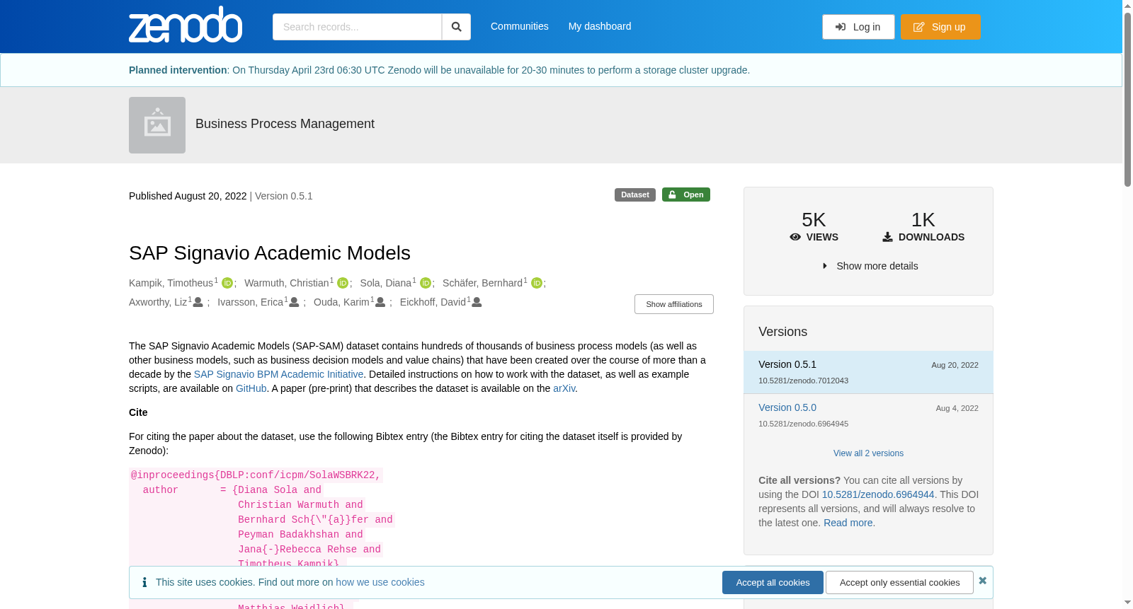
Task: Click author name Ouda, Karim
Action: tap(341, 302)
